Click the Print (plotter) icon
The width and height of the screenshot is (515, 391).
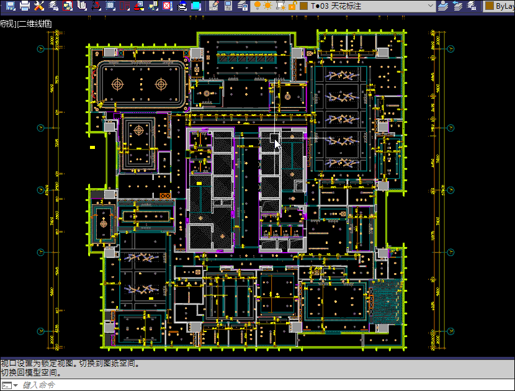click(x=24, y=6)
